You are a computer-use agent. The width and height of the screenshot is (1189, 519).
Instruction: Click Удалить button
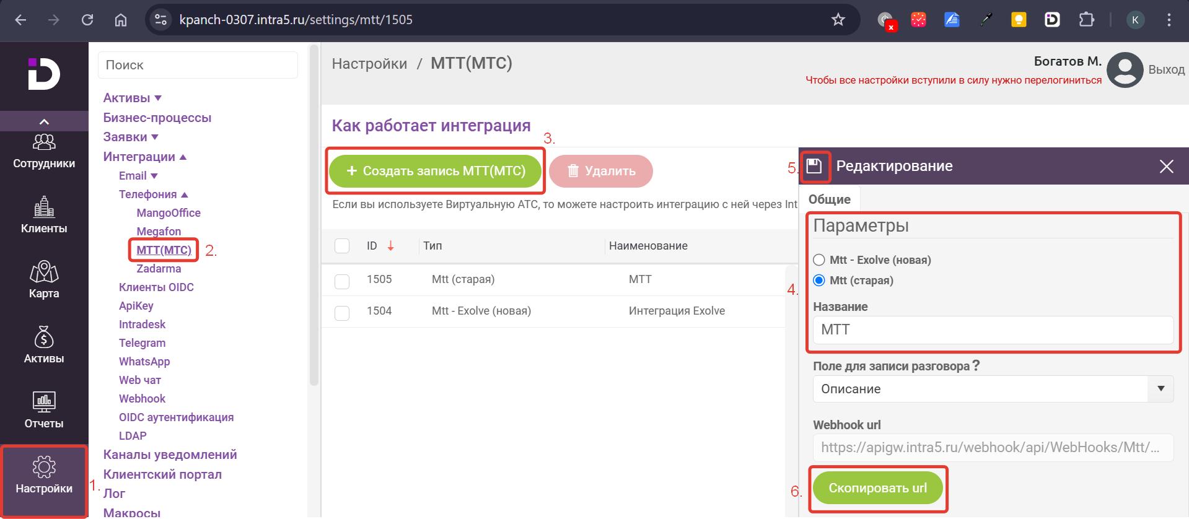tap(601, 171)
